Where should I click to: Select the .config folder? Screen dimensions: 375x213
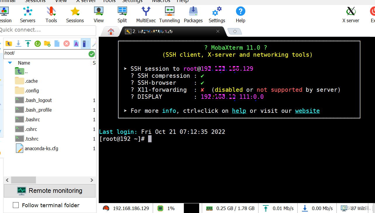tap(27, 91)
